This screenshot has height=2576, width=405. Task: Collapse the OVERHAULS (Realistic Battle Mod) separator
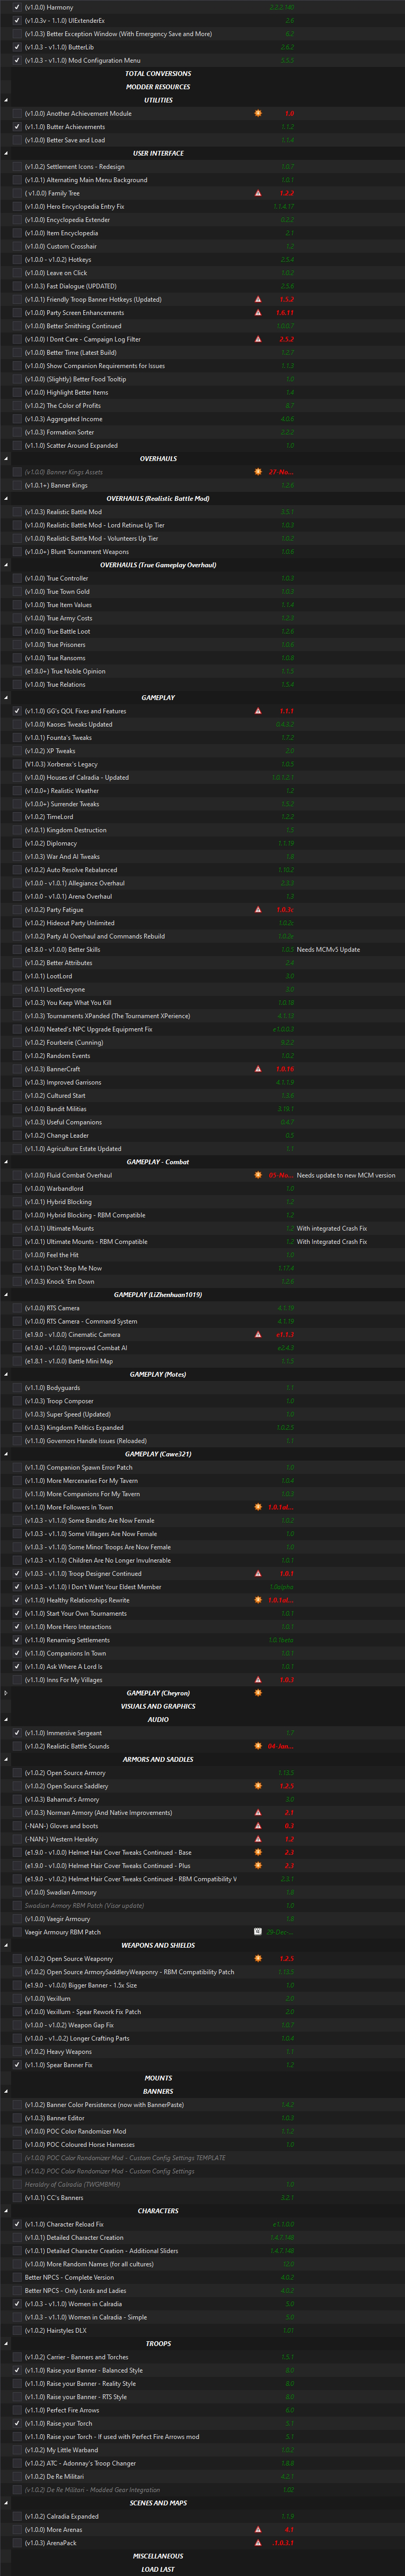click(6, 498)
